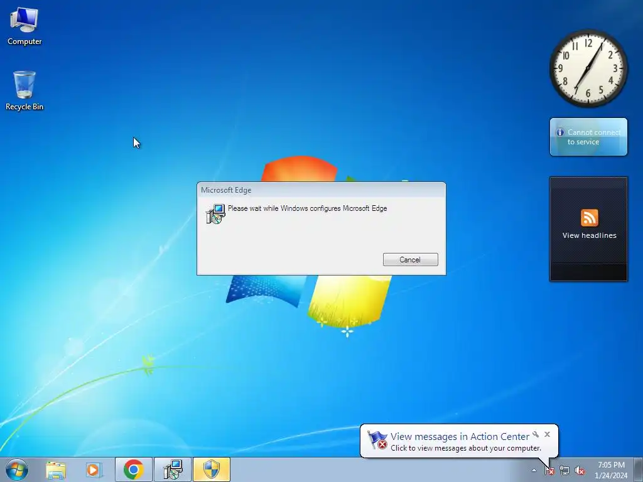This screenshot has width=643, height=482.
Task: Click the Microsoft Edge dialog title bar
Action: pyautogui.click(x=321, y=190)
